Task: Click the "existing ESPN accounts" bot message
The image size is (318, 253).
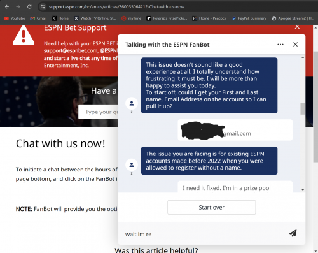Action: click(209, 161)
